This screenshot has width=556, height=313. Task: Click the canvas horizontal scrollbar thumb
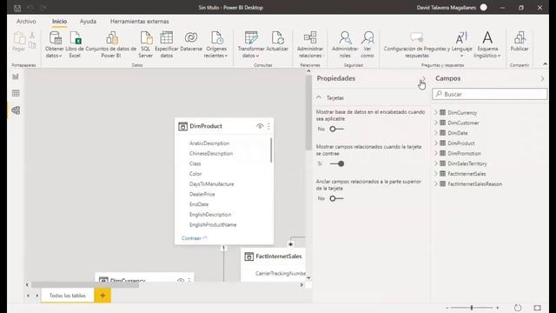click(85, 284)
